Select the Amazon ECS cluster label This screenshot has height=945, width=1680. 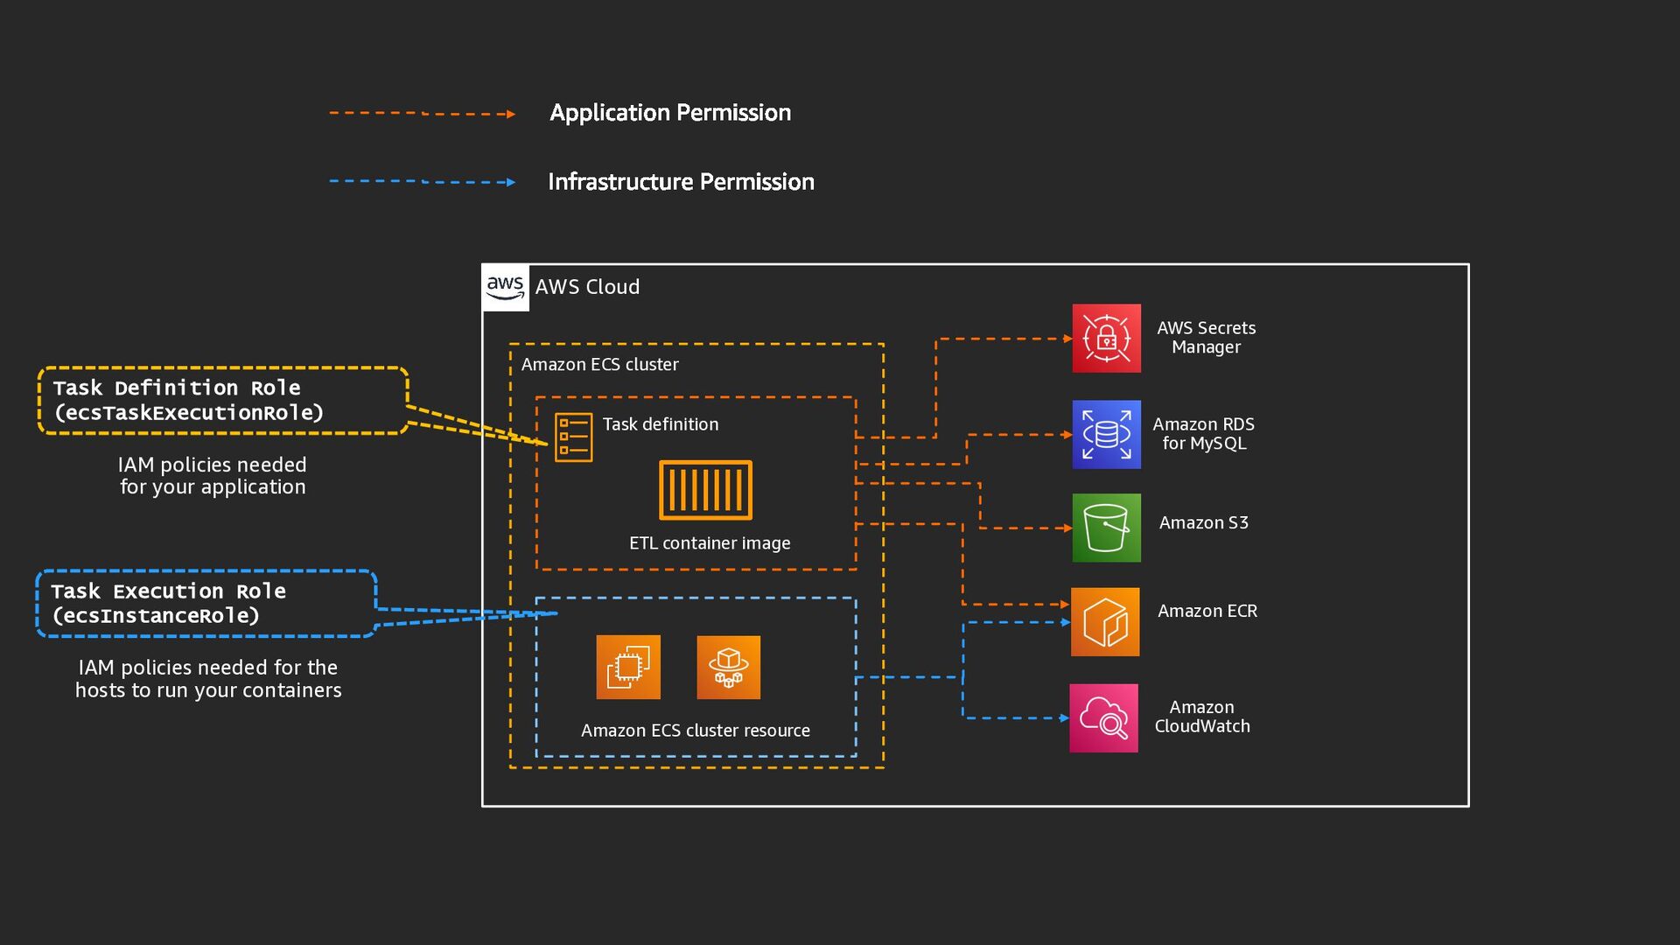(x=599, y=365)
